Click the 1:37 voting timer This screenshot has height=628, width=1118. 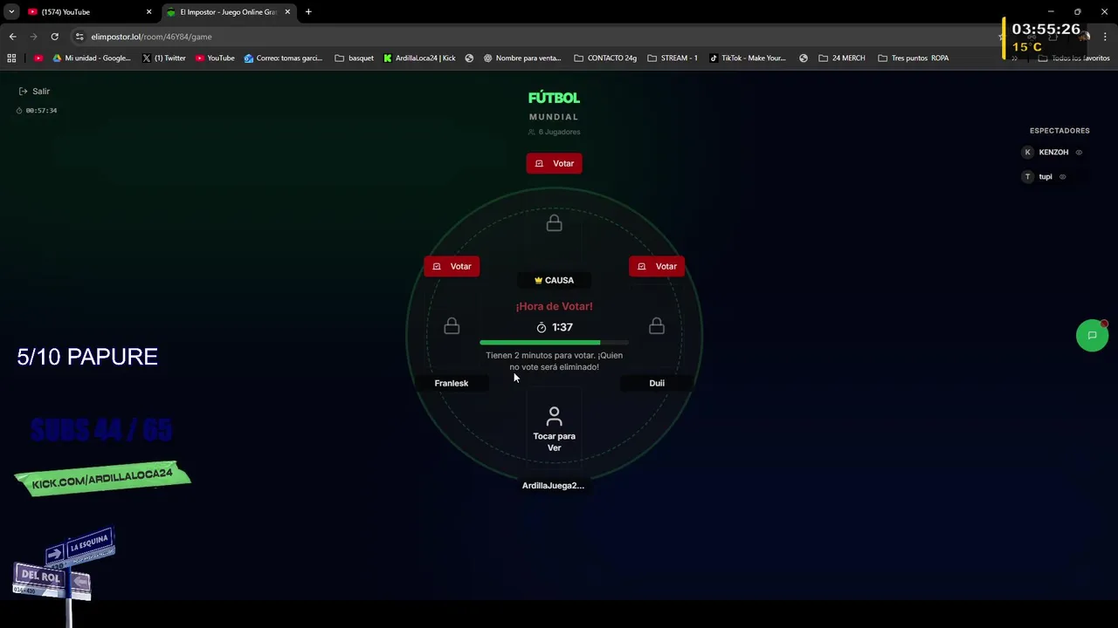[562, 327]
